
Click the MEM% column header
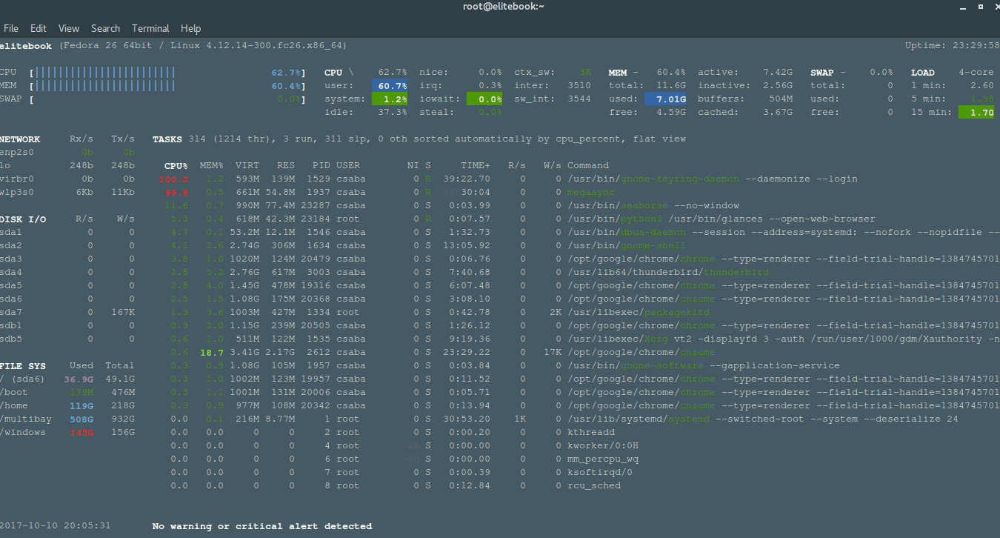click(212, 166)
